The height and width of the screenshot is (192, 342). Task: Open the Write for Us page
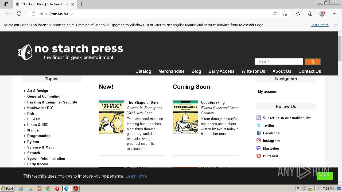(253, 71)
